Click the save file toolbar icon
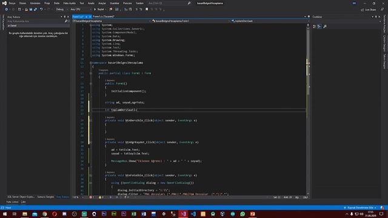Viewport: 388px width, 218px height. click(x=31, y=10)
